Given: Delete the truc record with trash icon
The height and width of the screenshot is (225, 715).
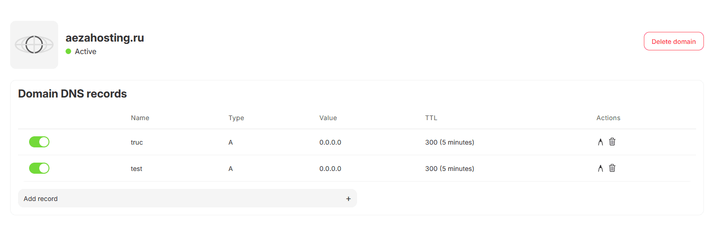Looking at the screenshot, I should (612, 142).
